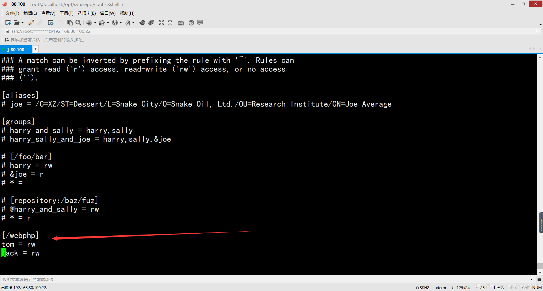Click the CAP lock status indicator
The height and width of the screenshot is (291, 543).
[525, 288]
